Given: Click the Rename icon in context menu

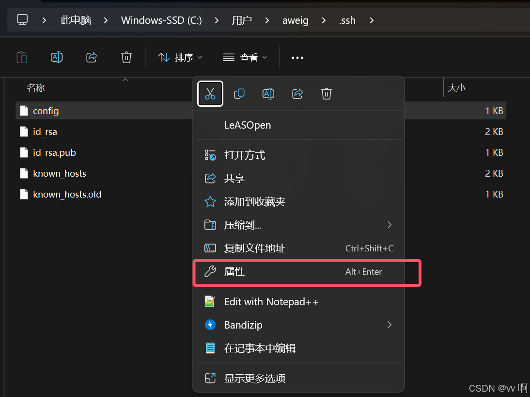Looking at the screenshot, I should tap(268, 94).
